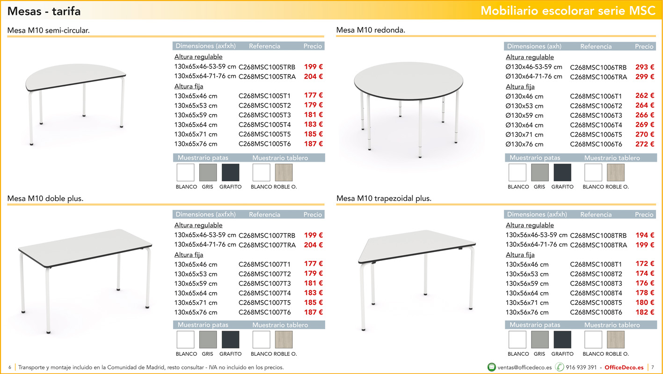Choose Blanco leg swatch under trapezoidal plus table
Image resolution: width=663 pixels, height=374 pixels.
(517, 340)
